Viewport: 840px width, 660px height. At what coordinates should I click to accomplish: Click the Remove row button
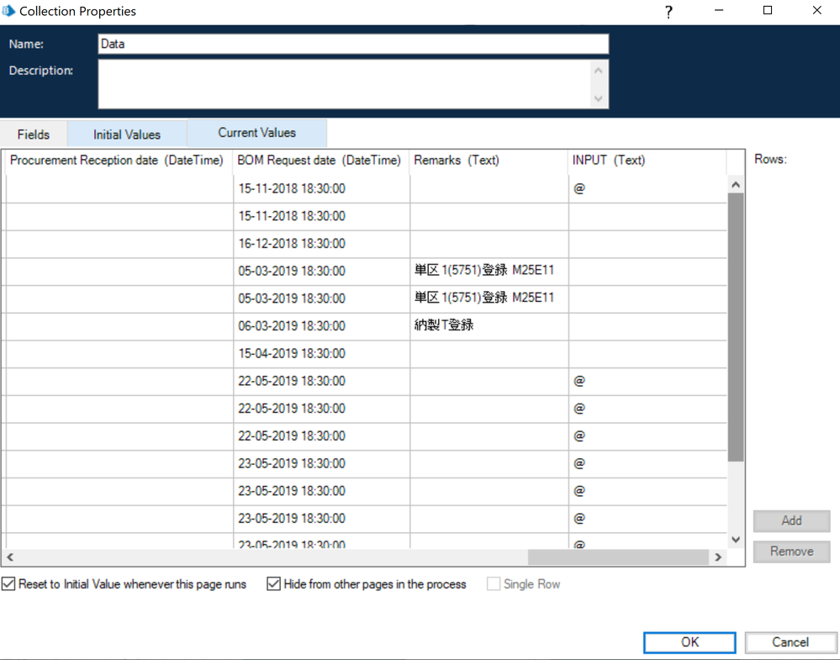[791, 552]
